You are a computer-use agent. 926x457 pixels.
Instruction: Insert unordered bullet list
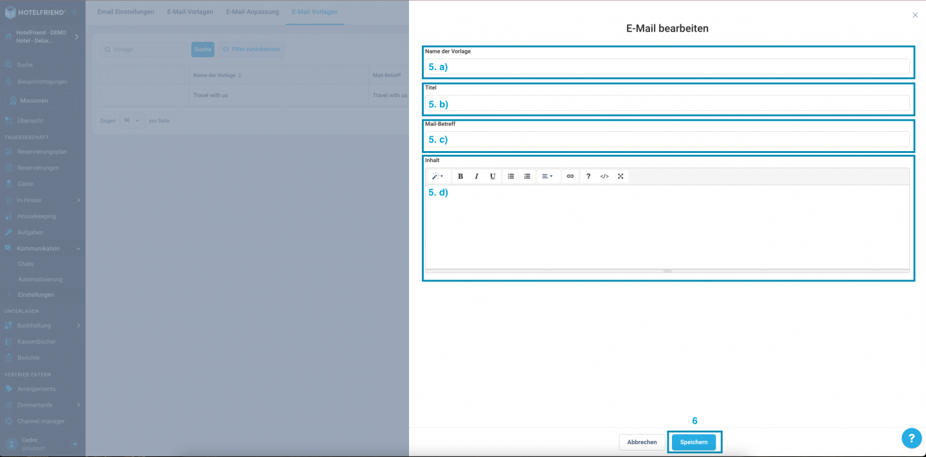tap(511, 176)
